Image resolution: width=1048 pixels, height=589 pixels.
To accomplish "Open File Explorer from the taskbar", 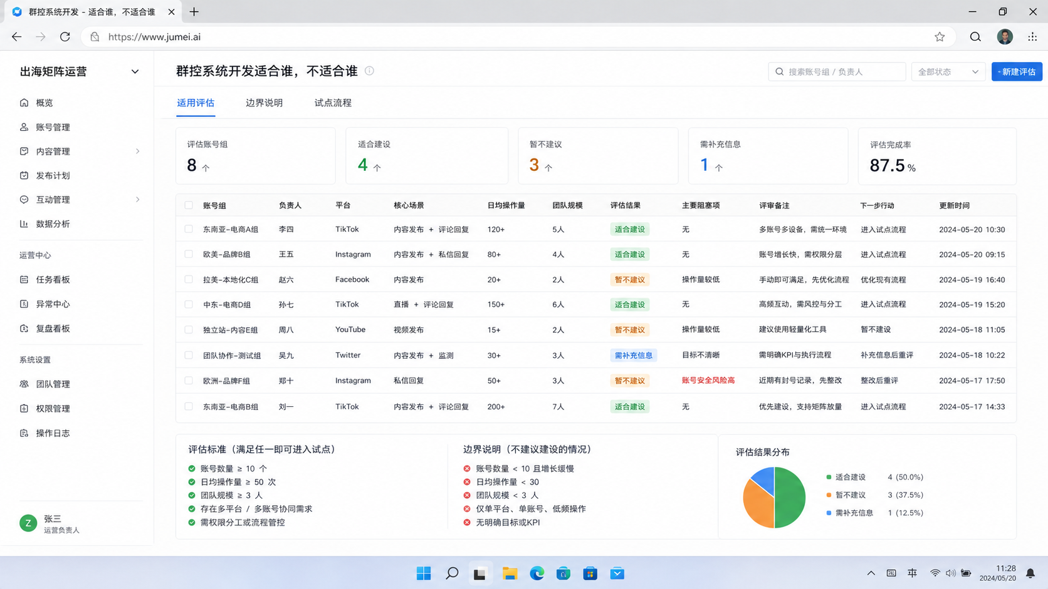I will (x=510, y=573).
